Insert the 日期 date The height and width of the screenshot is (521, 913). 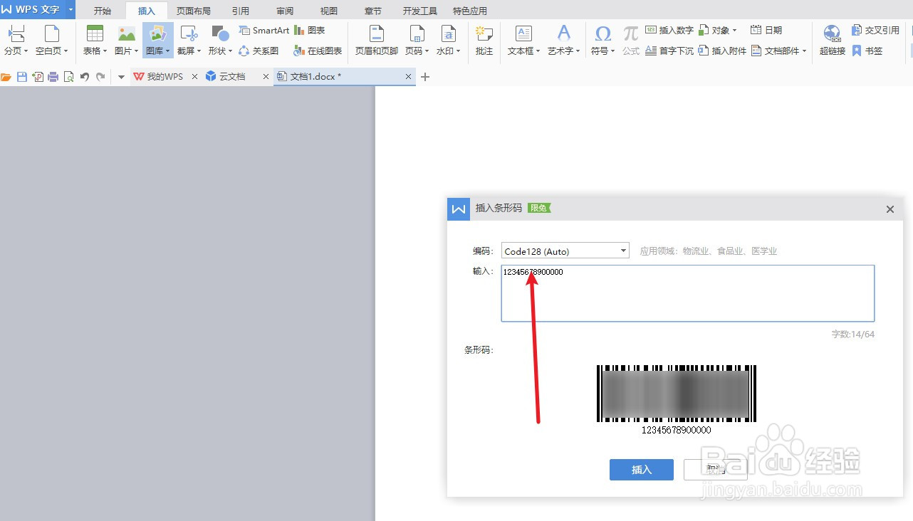click(x=766, y=31)
